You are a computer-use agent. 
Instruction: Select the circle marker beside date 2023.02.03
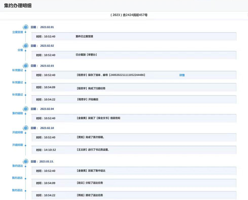click(25, 66)
